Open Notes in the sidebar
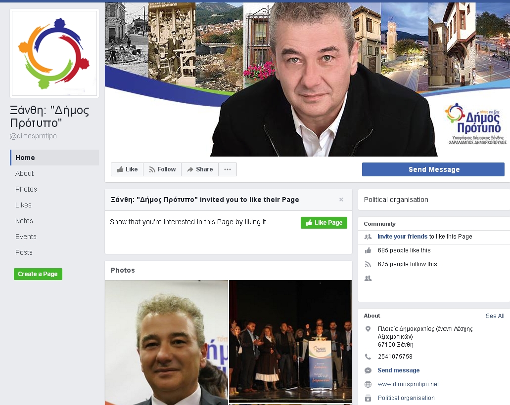 [24, 221]
